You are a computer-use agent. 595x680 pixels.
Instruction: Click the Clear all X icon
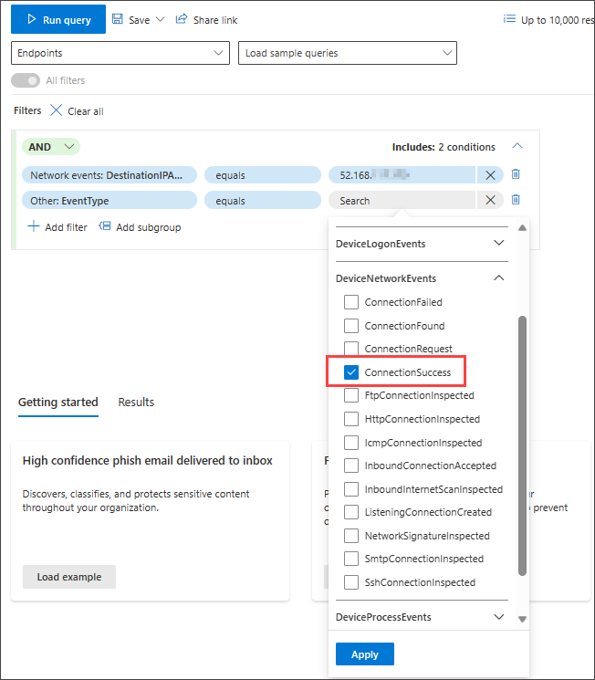pyautogui.click(x=56, y=110)
